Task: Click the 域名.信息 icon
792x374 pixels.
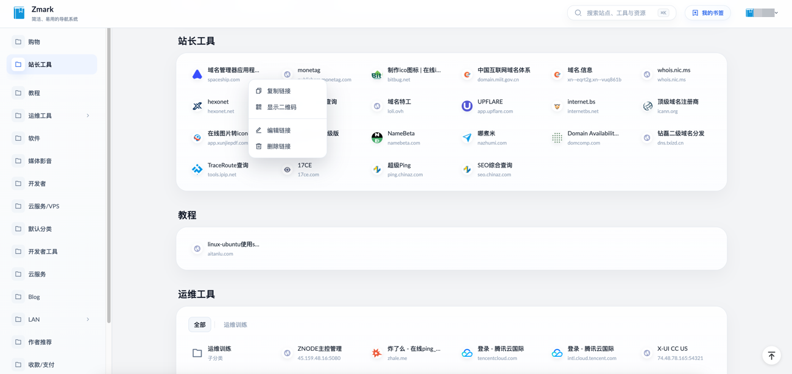Action: pos(557,74)
